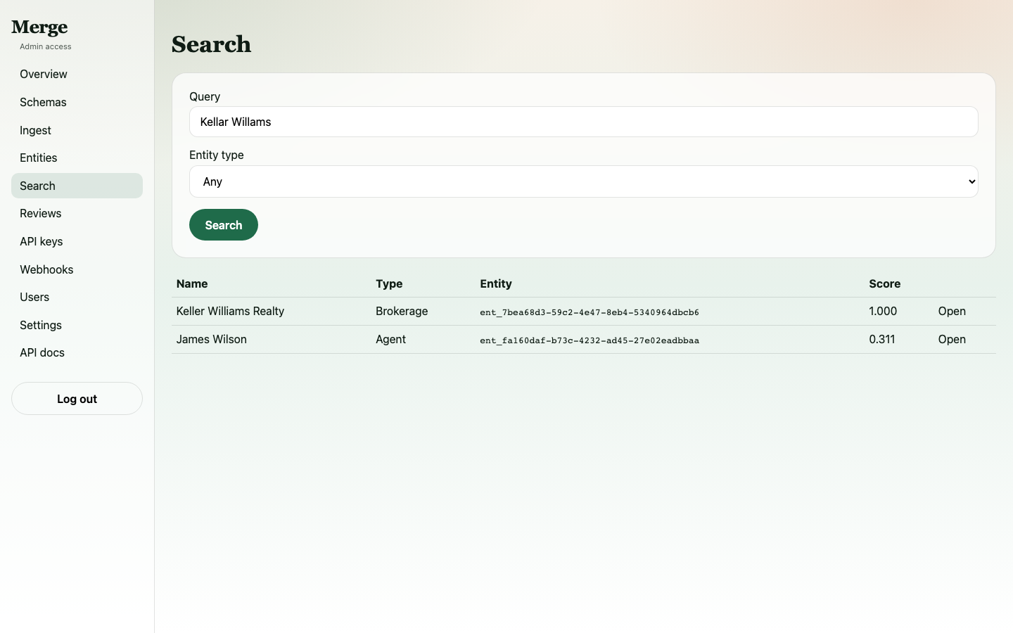Open the Reviews page
This screenshot has height=633, width=1013.
pyautogui.click(x=77, y=213)
